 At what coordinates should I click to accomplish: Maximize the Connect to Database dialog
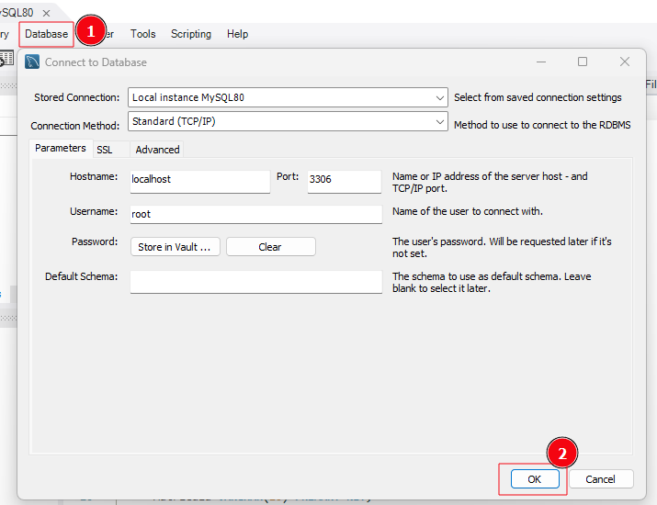583,62
